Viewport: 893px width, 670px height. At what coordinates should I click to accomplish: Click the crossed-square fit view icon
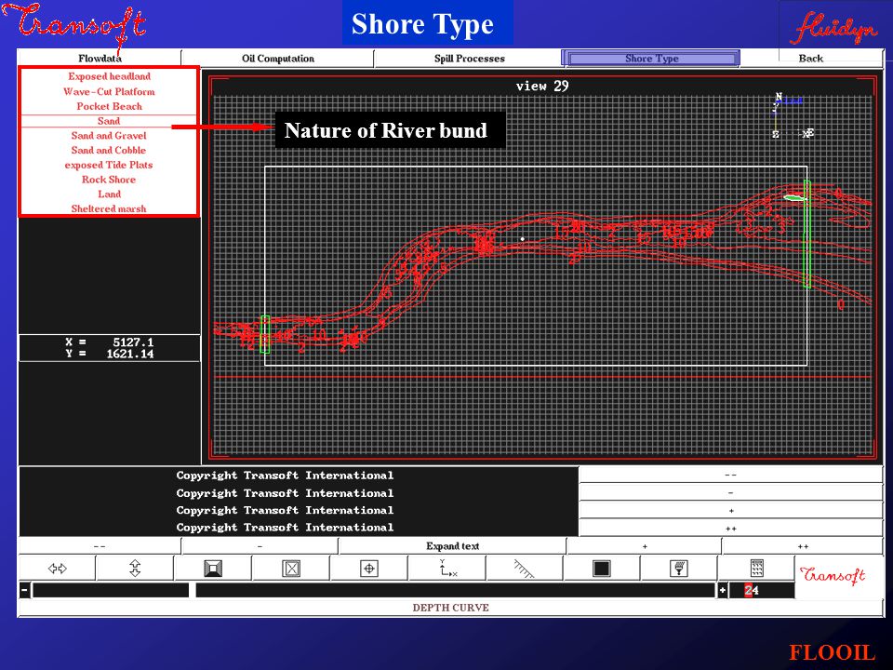pos(291,568)
